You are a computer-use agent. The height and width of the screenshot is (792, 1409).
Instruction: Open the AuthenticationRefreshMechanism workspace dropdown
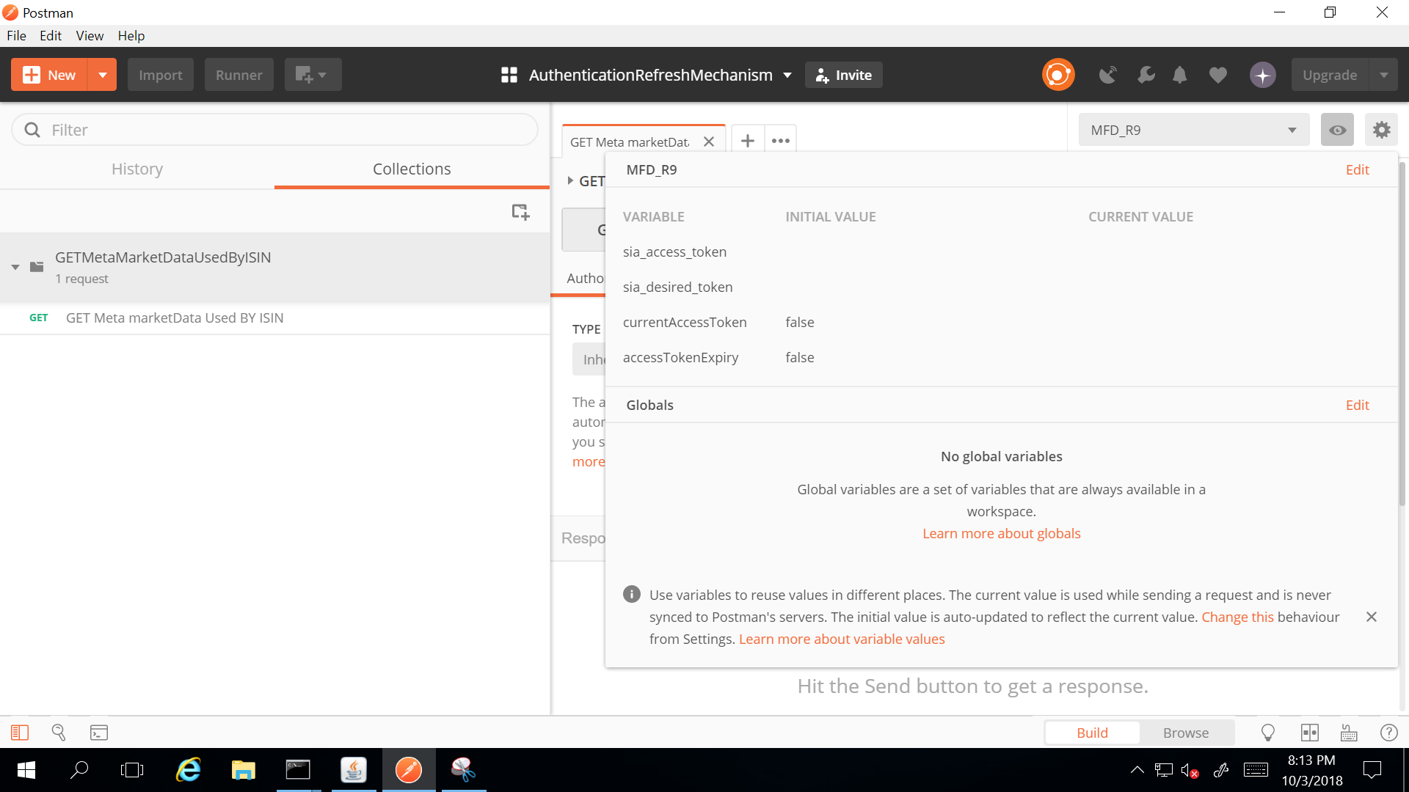coord(787,75)
